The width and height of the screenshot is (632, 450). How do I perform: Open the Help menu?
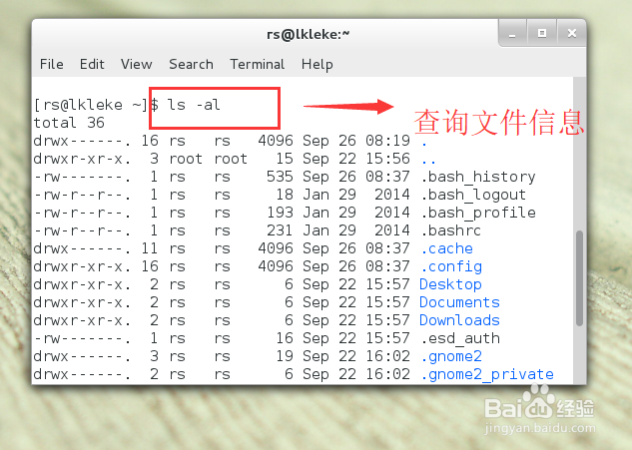pyautogui.click(x=317, y=65)
